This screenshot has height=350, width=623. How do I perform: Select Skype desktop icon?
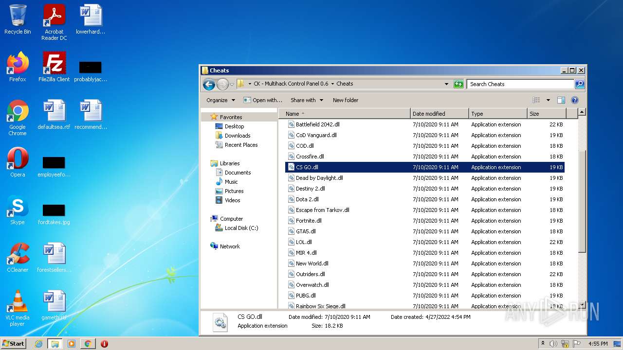(x=18, y=210)
